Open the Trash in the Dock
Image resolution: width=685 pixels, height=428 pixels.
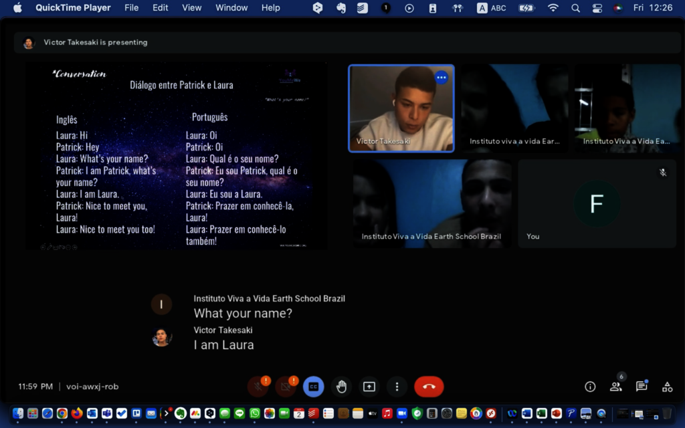[667, 413]
